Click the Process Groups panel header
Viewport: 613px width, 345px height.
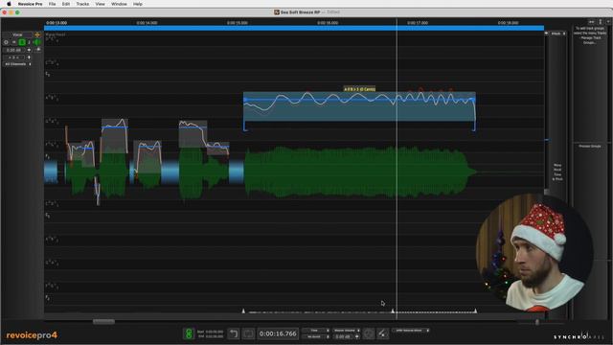click(590, 146)
